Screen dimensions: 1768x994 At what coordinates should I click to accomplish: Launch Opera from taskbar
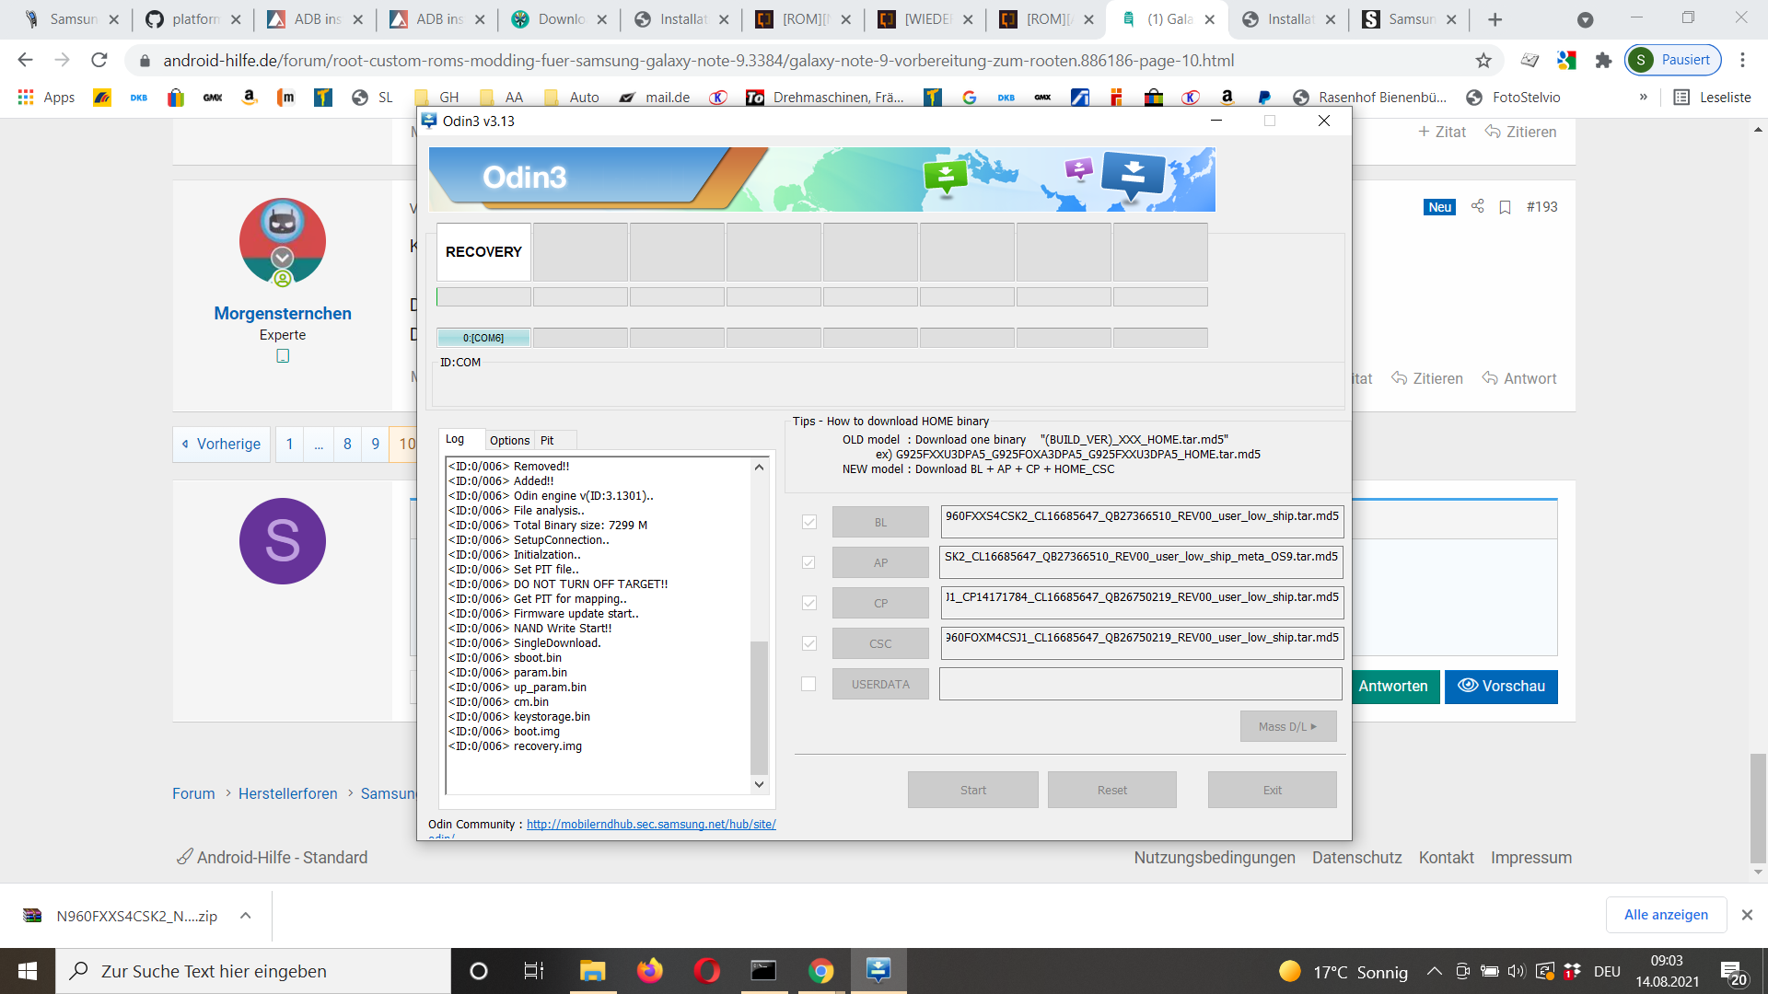pos(707,971)
